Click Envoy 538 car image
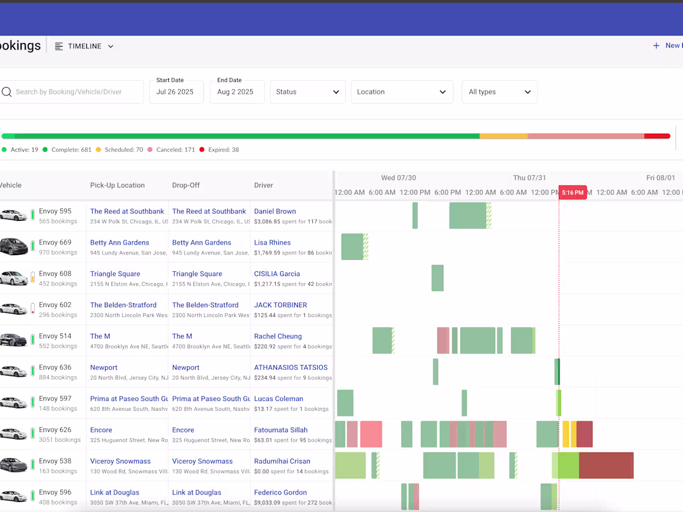This screenshot has height=512, width=683. (x=14, y=465)
